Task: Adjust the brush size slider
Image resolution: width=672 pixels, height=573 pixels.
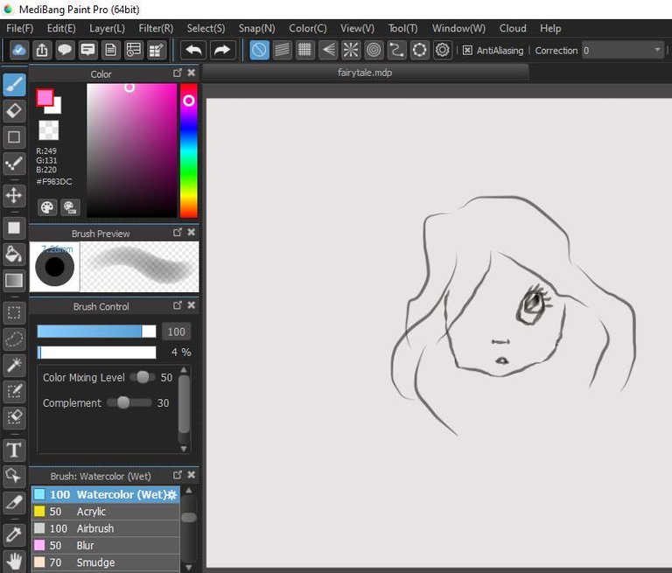Action: pos(96,332)
